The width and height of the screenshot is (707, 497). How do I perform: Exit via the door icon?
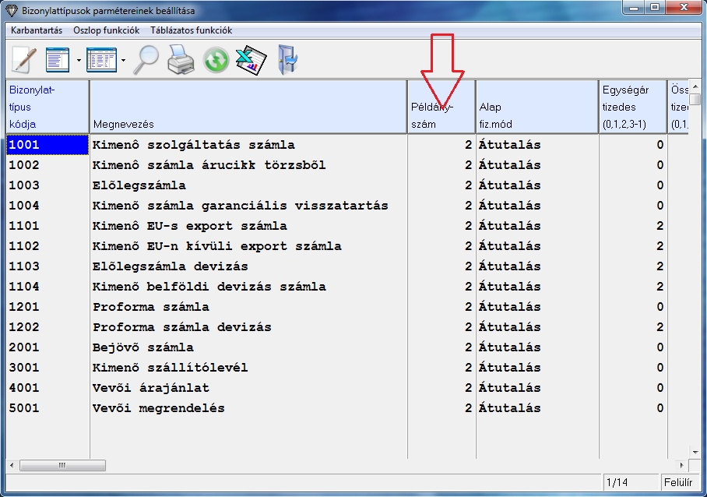(x=287, y=60)
